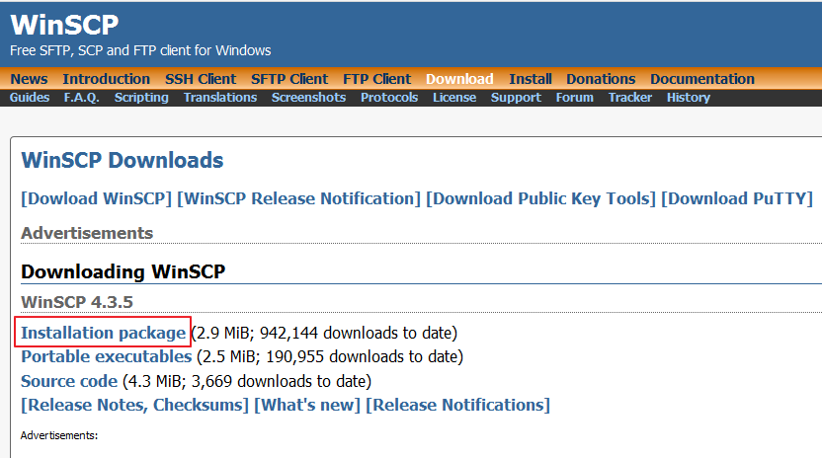Download the Portable executables

[x=107, y=357]
